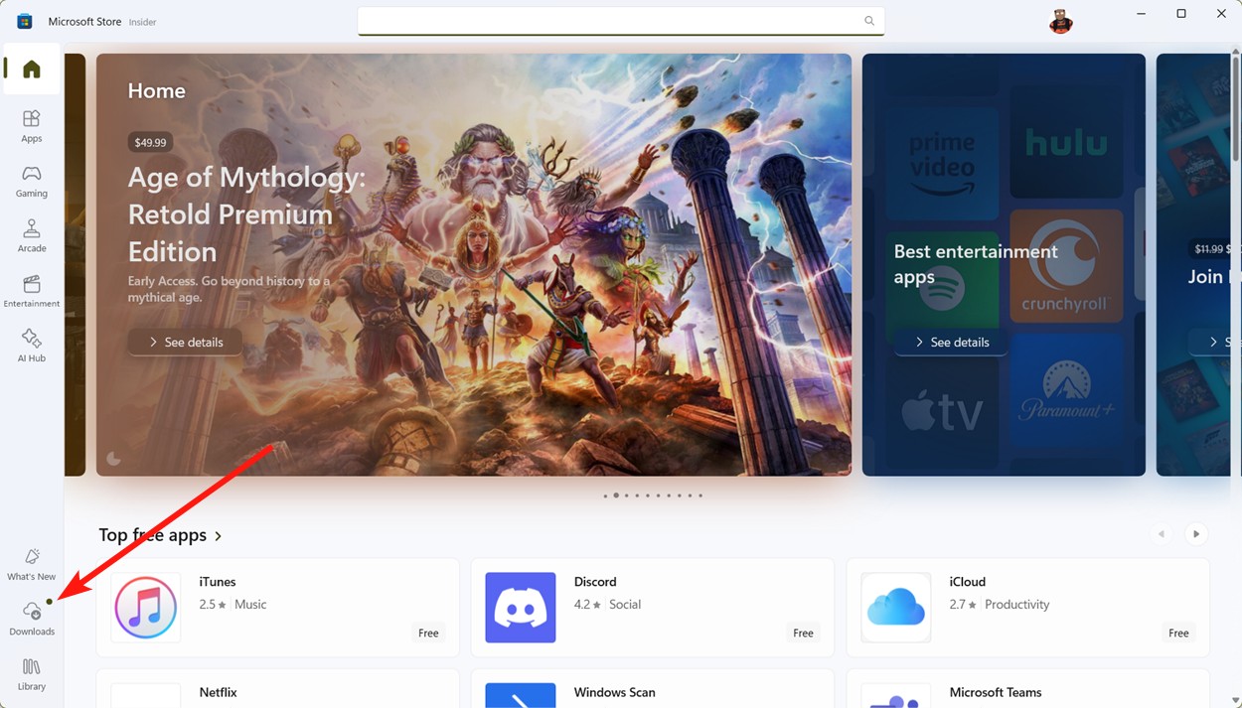Click the $49.99 price tag

click(150, 142)
